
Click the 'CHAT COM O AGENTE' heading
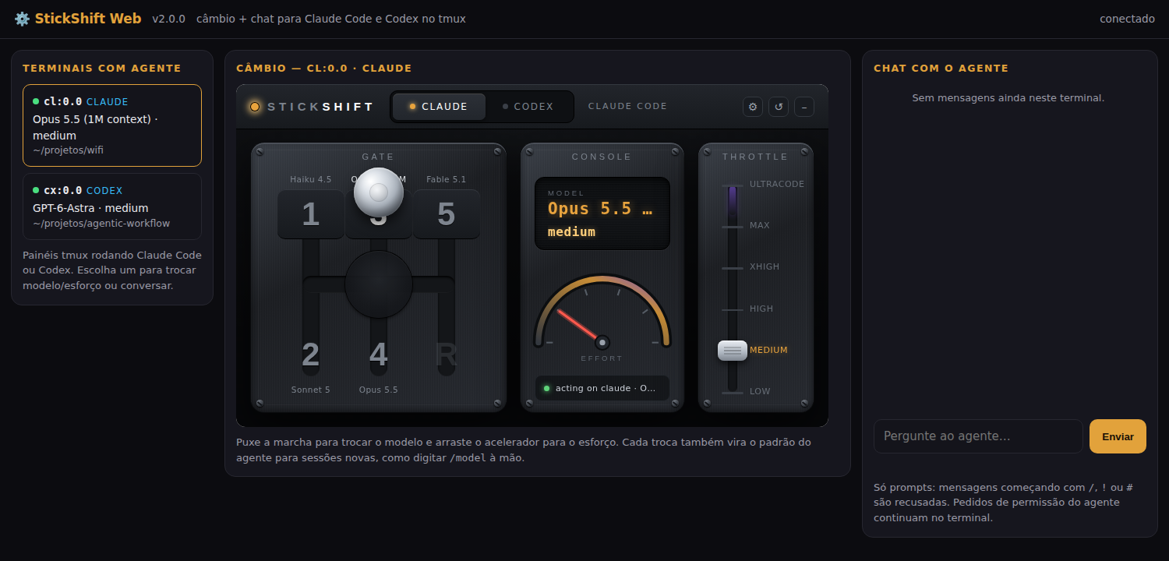coord(941,69)
